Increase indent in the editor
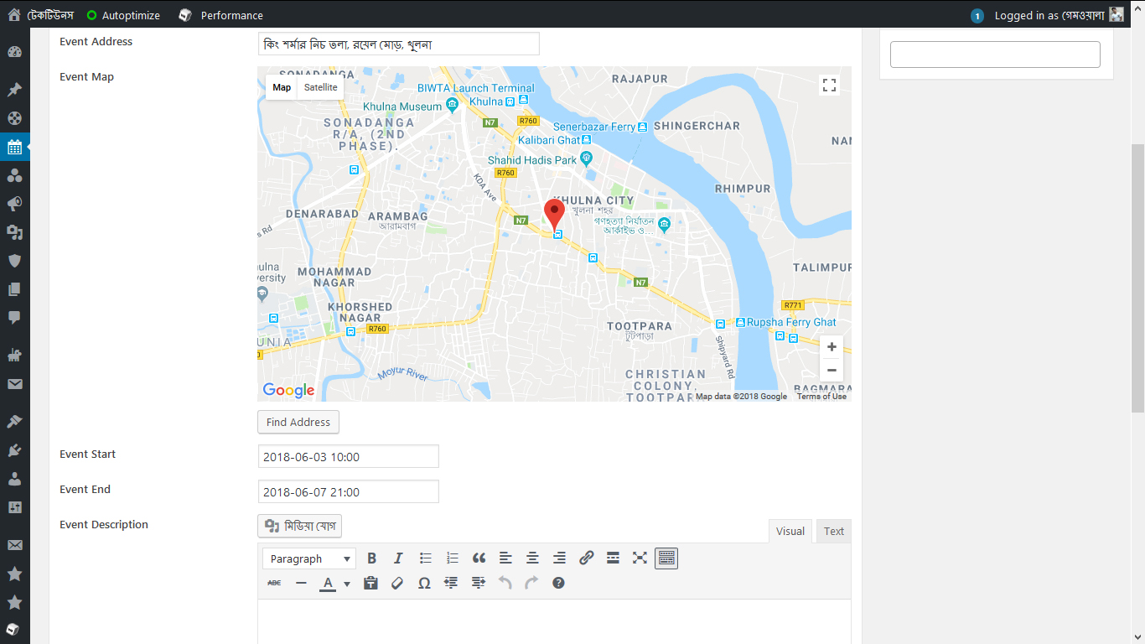 click(x=478, y=583)
